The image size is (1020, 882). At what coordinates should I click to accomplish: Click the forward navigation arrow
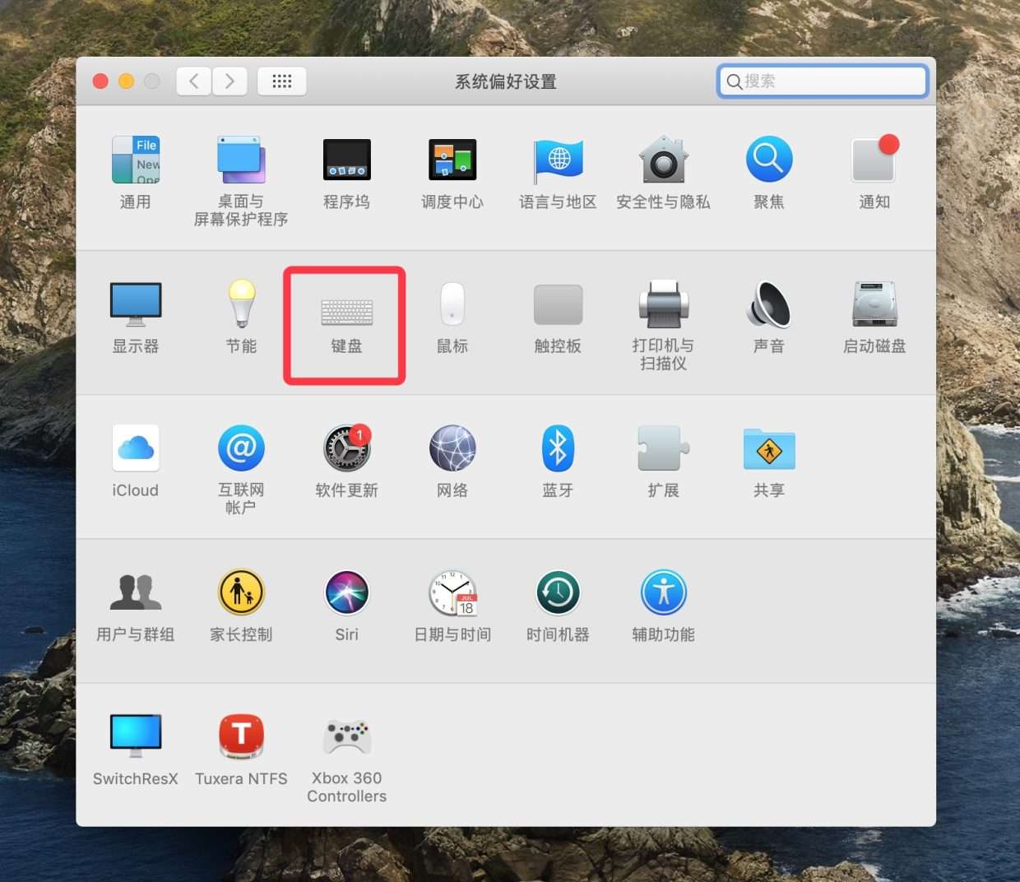[229, 81]
